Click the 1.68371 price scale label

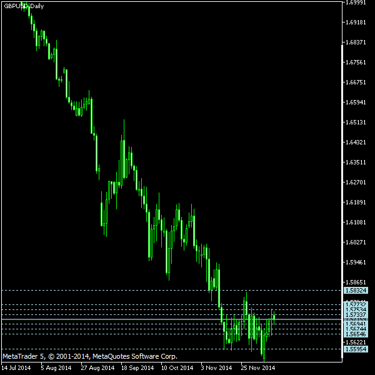point(356,42)
